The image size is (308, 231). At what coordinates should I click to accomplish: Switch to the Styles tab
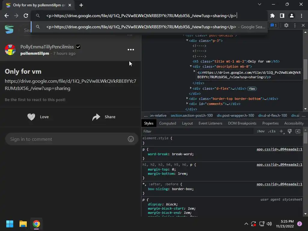149,123
